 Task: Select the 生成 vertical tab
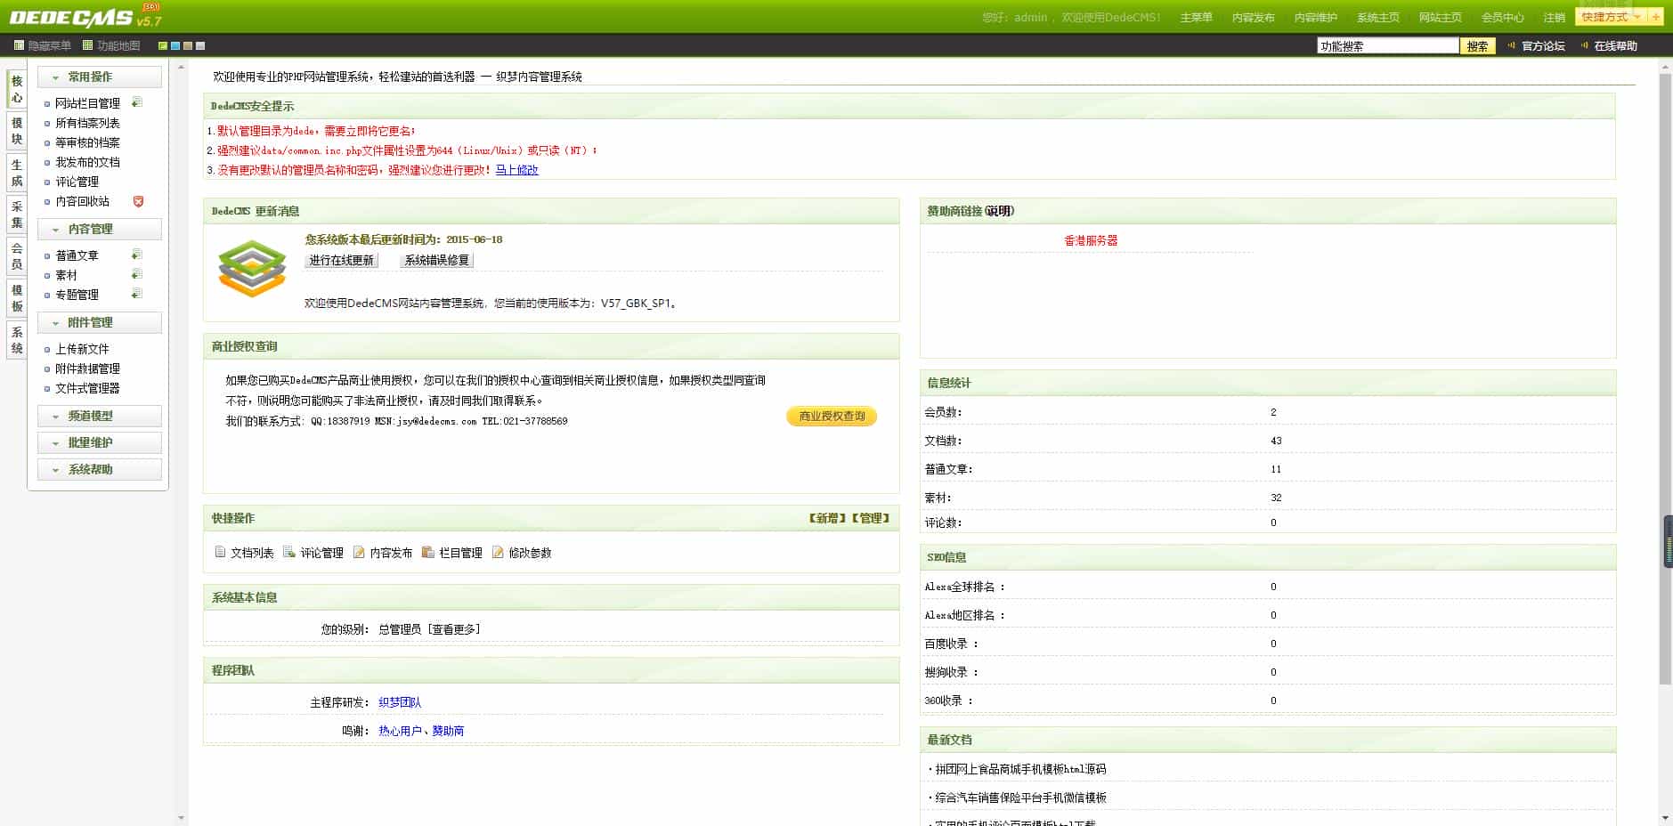tap(17, 173)
